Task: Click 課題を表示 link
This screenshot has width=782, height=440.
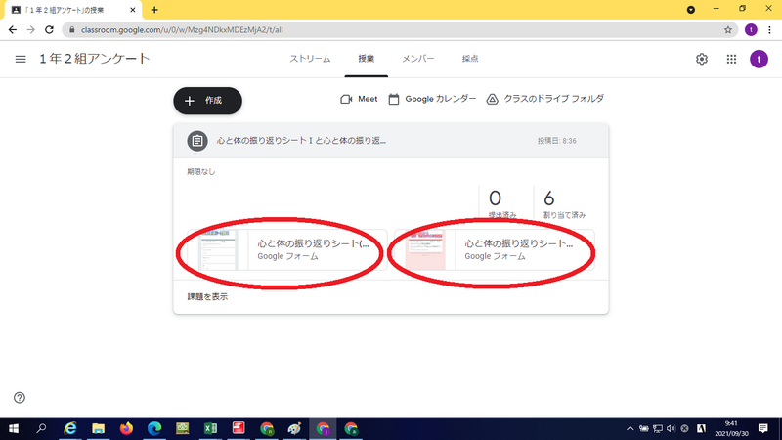Action: click(208, 296)
